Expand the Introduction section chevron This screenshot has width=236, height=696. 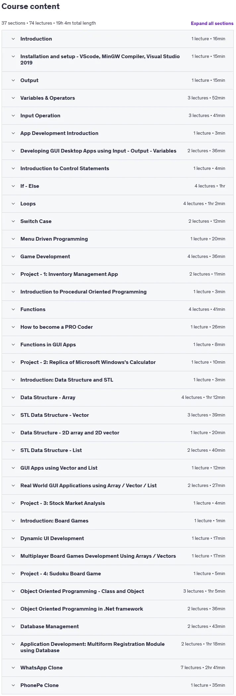tap(13, 39)
